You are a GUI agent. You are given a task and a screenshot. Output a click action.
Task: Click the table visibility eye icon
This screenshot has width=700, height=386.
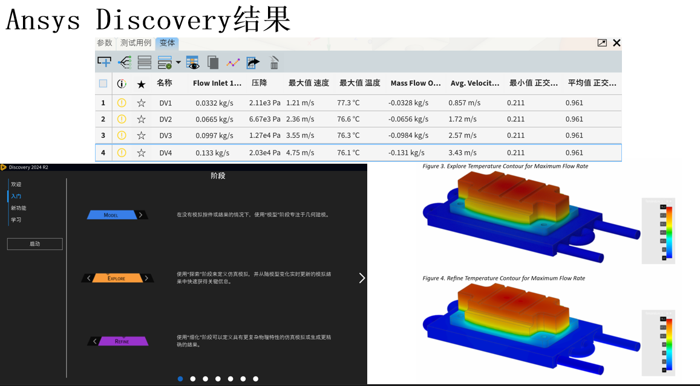click(x=192, y=62)
